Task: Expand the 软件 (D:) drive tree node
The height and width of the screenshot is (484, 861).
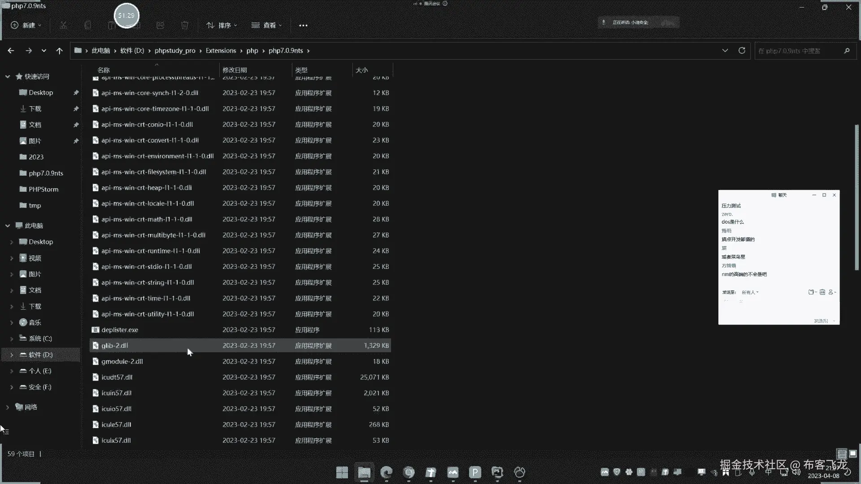Action: 12,355
